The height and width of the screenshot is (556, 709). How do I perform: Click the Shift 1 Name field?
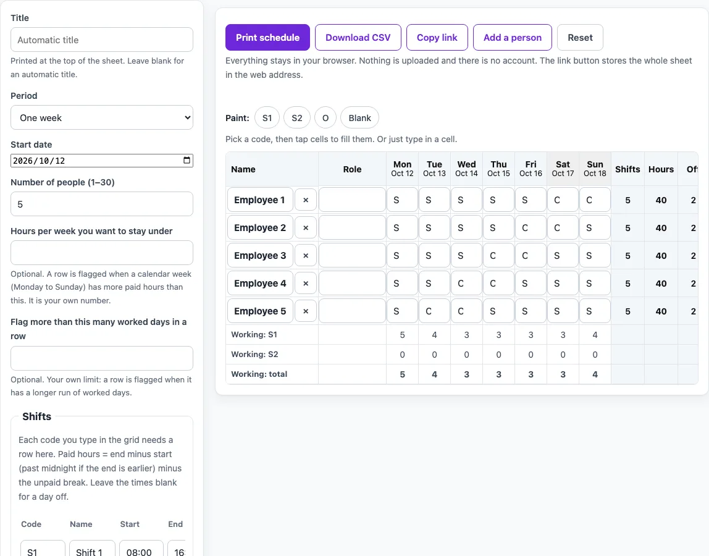coord(92,549)
